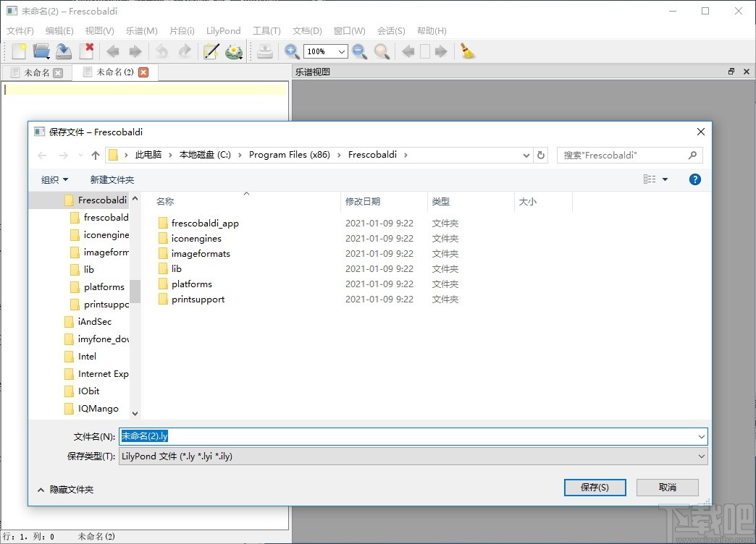The image size is (756, 544).
Task: Click the LilyPond engrave icon
Action: [235, 51]
